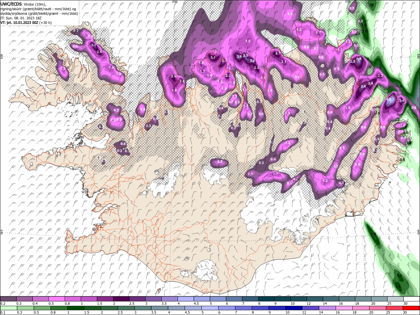Click the dark teal snow swatch labelled 8
The height and width of the screenshot is (315, 420).
click(266, 299)
